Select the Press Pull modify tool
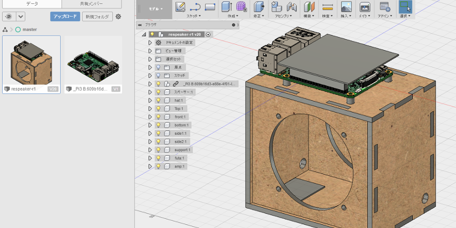This screenshot has height=228, width=456. pyautogui.click(x=258, y=7)
